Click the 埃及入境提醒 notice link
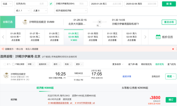The image size is (177, 106). point(32,49)
